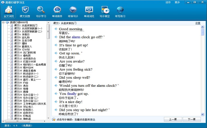207x128 pixels.
Task: Select lesson 课文10 出门的时候 in tree
Action: (x=25, y=53)
